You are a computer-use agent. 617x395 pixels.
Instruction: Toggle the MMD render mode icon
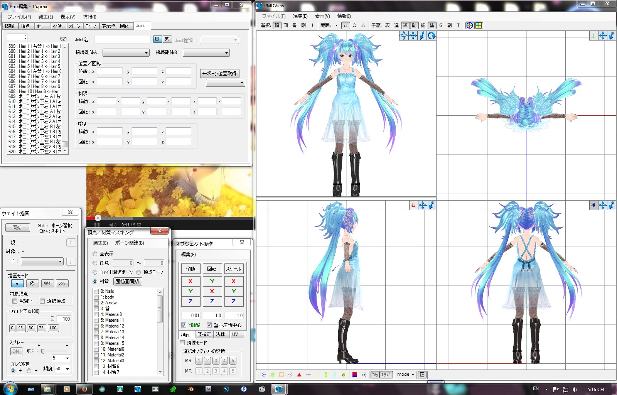pos(375,375)
